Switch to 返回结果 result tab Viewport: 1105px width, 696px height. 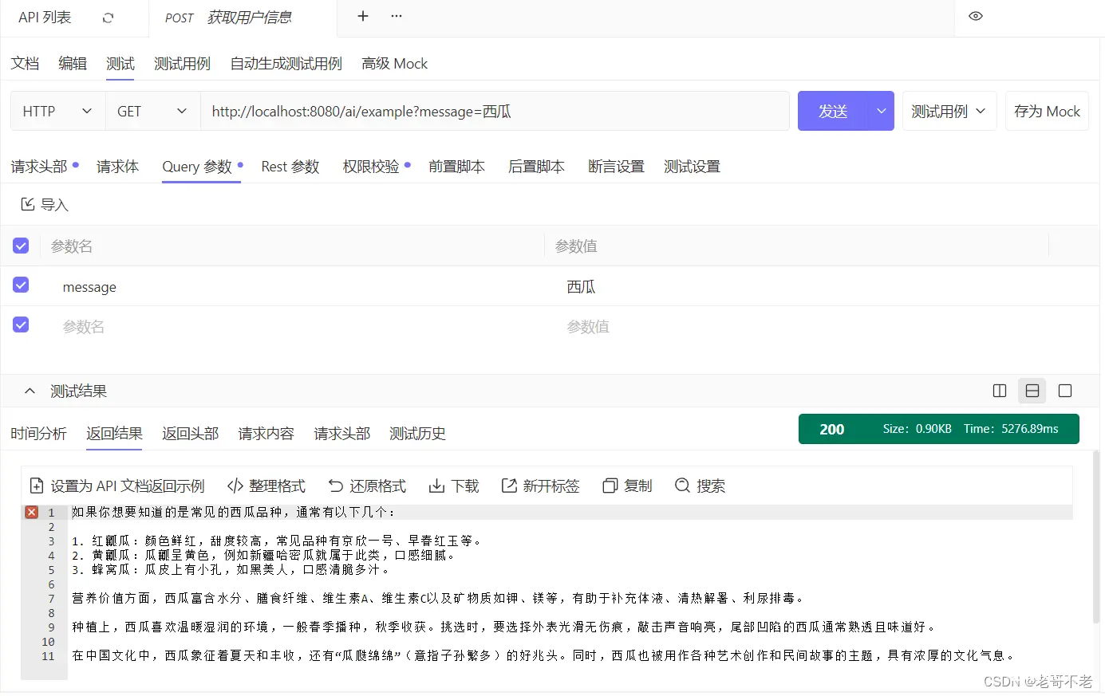(114, 434)
